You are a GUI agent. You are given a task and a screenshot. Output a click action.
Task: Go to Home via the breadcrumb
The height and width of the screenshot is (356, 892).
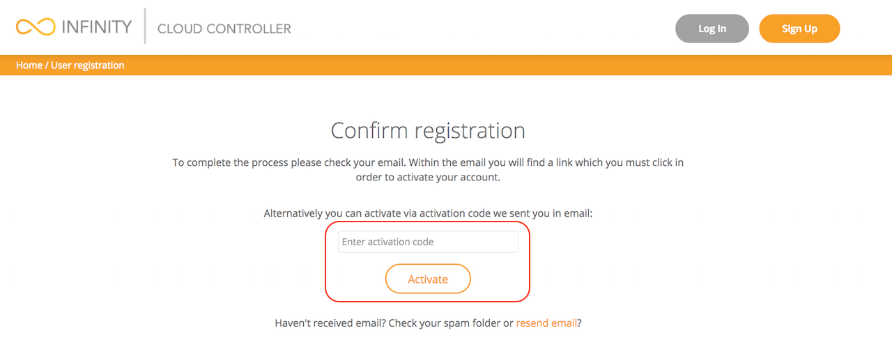click(29, 65)
